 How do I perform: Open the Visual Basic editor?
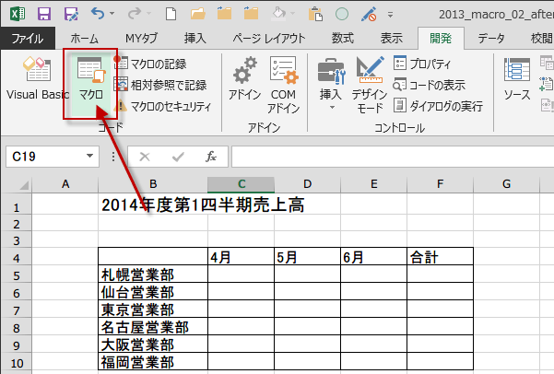pos(37,78)
